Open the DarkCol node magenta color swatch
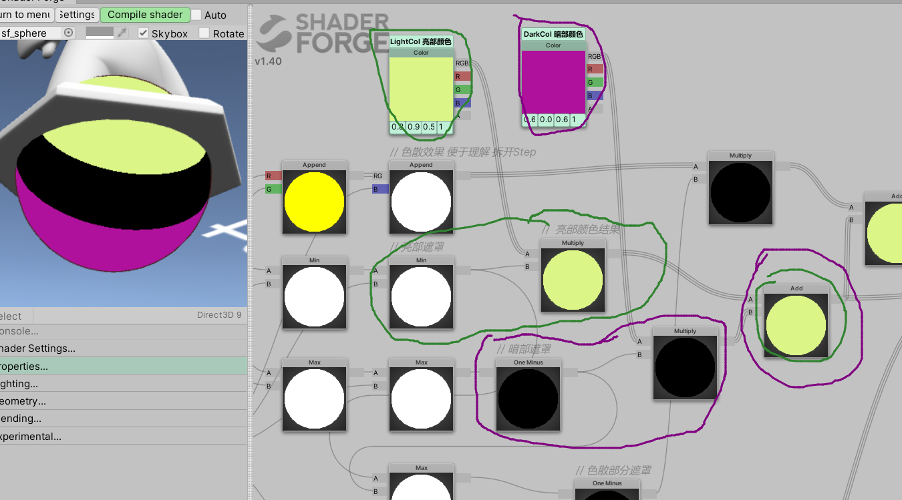Viewport: 902px width, 500px height. click(553, 81)
